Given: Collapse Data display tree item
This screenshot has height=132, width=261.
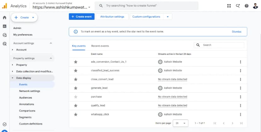Looking at the screenshot, I should (13, 78).
